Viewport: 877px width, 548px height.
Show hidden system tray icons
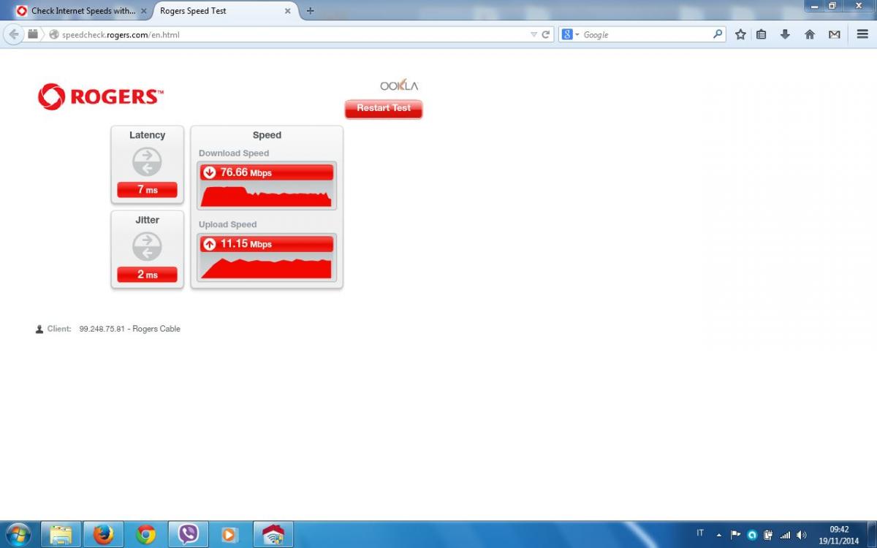719,535
